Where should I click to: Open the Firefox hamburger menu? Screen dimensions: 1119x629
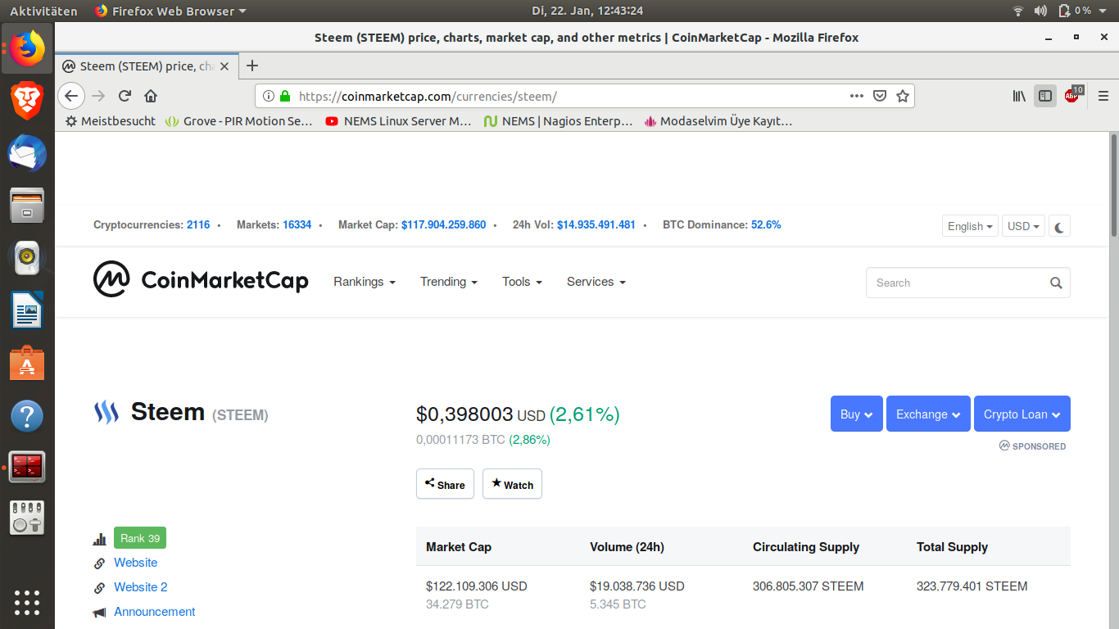[1103, 96]
